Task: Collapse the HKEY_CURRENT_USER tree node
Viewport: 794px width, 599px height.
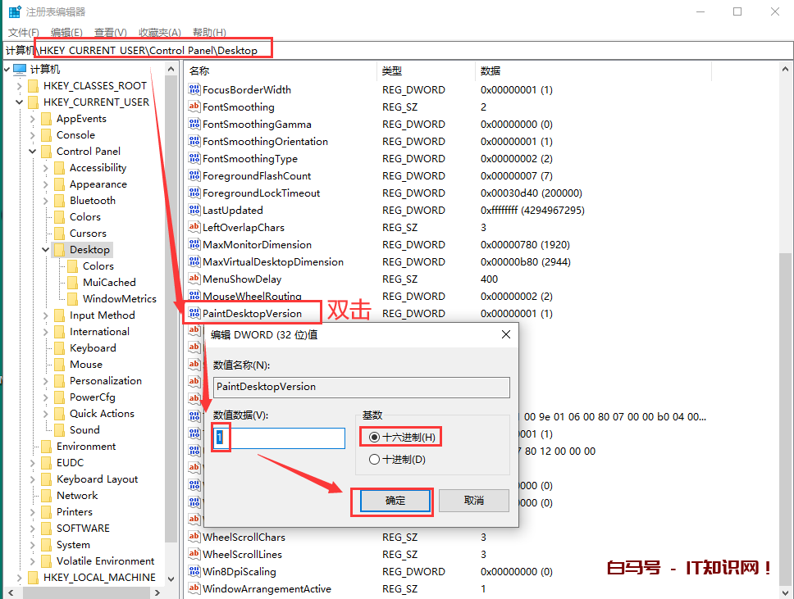Action: pyautogui.click(x=19, y=102)
